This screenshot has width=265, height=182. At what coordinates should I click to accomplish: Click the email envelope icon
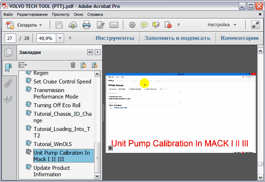(x=114, y=25)
